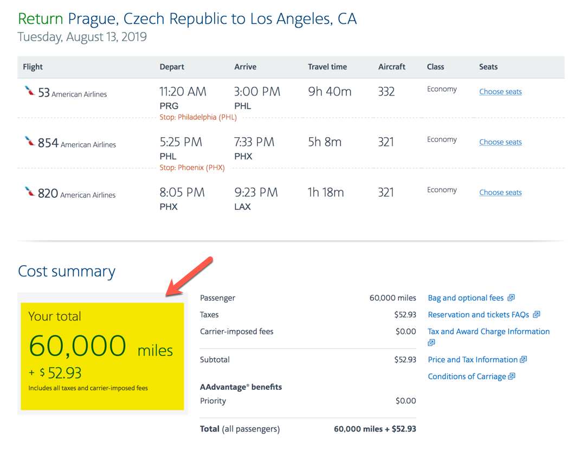Open Reservation and tickets FAQs link
This screenshot has height=450, width=574.
click(479, 315)
